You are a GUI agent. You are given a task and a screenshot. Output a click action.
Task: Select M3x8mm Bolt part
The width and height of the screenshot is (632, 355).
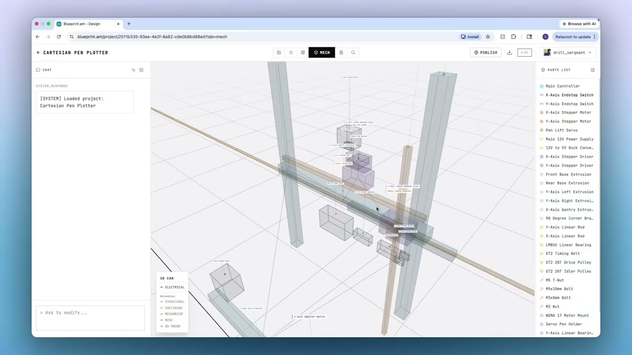558,298
